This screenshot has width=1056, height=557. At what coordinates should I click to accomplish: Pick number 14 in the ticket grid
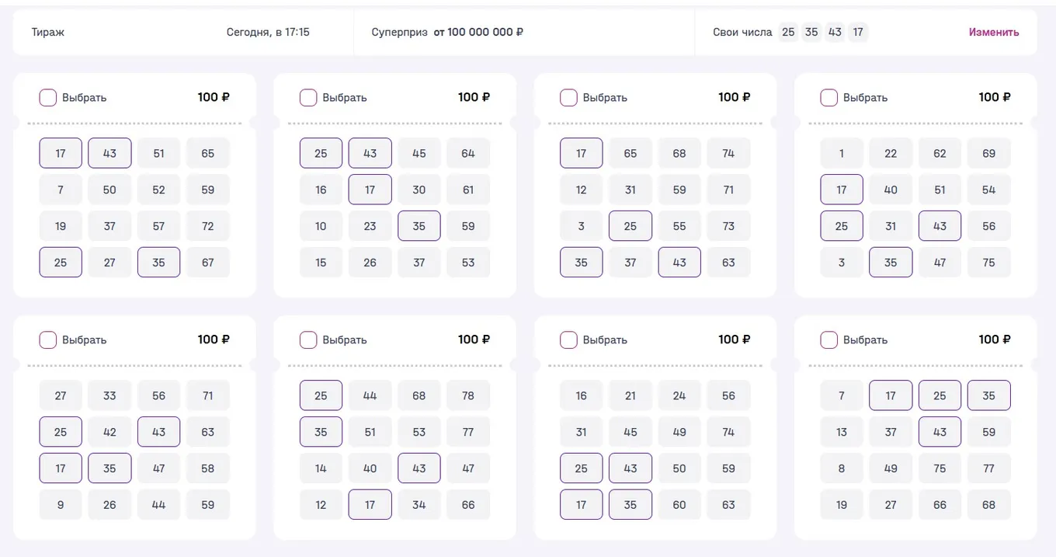point(321,468)
